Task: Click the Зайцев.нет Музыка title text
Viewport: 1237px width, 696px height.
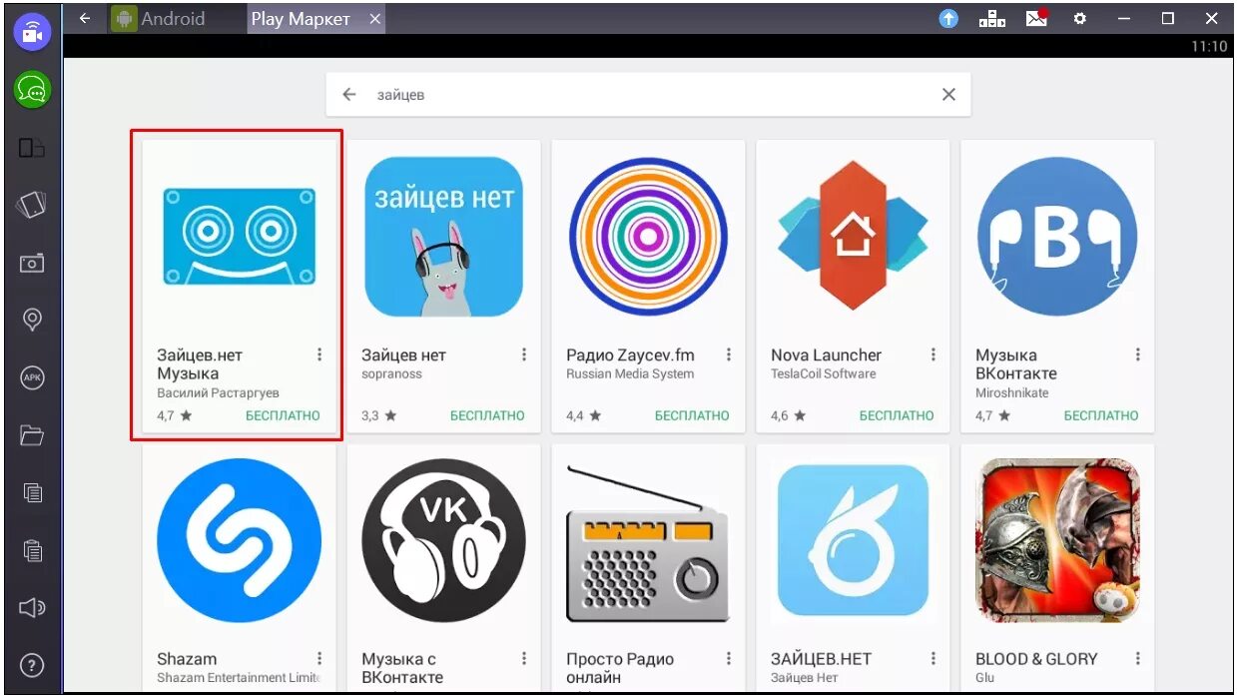Action: point(200,364)
